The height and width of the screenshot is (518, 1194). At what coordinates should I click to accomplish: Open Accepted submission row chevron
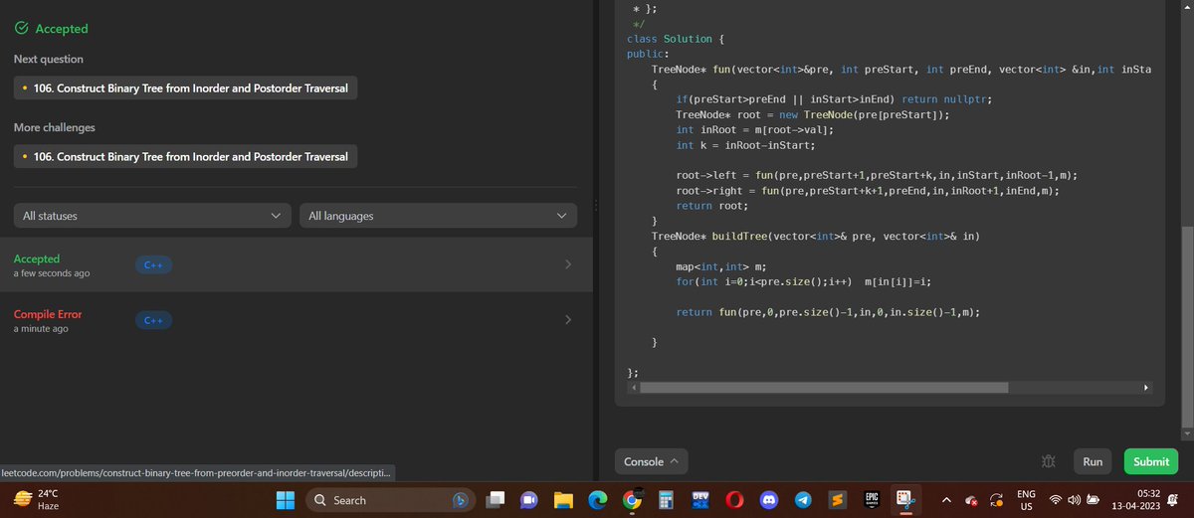pyautogui.click(x=568, y=264)
